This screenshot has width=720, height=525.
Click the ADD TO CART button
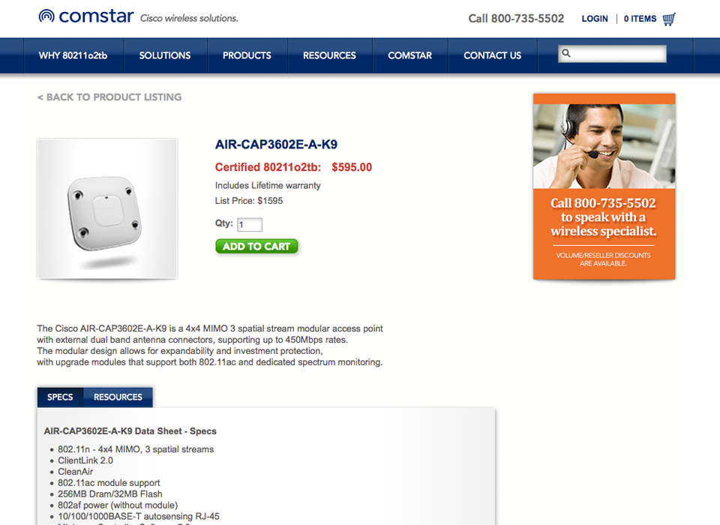[x=256, y=247]
